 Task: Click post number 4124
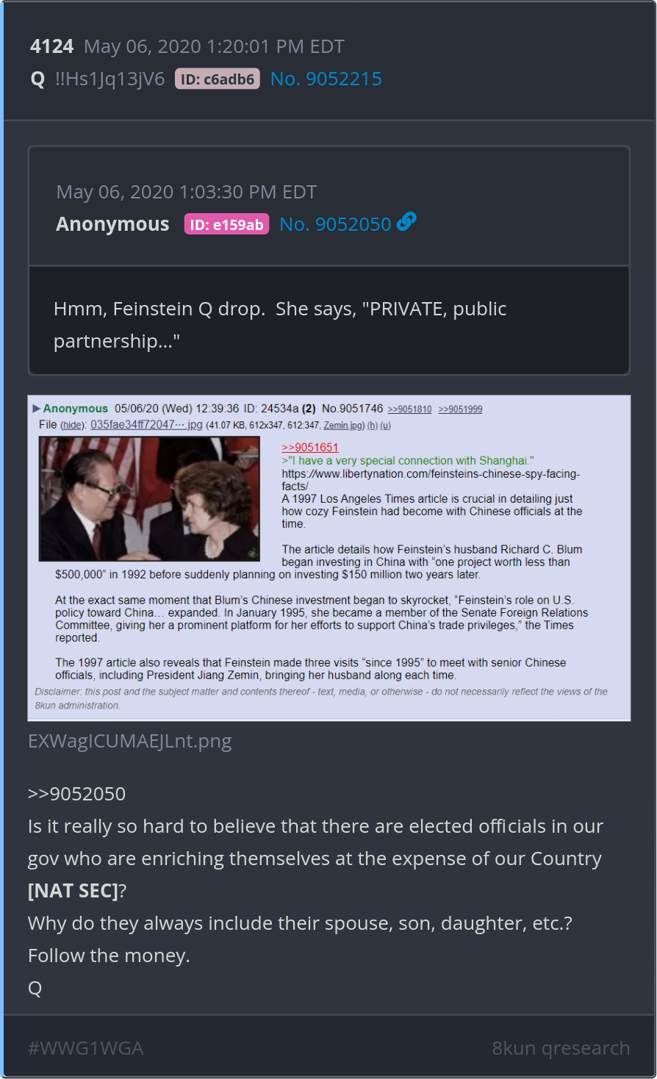(52, 46)
